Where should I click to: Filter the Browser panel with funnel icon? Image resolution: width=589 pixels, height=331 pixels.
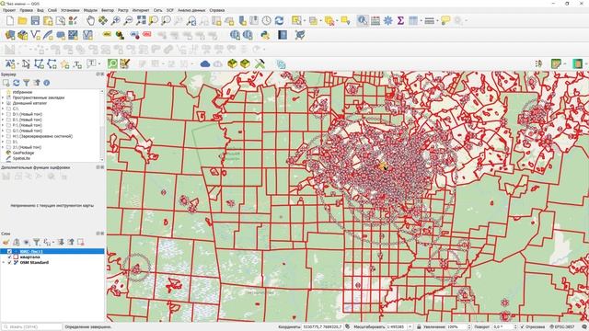(x=27, y=83)
